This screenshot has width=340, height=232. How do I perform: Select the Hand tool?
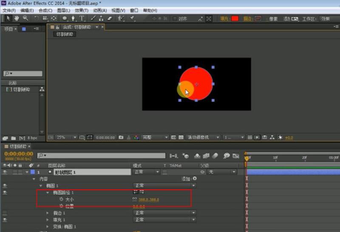tap(17, 18)
